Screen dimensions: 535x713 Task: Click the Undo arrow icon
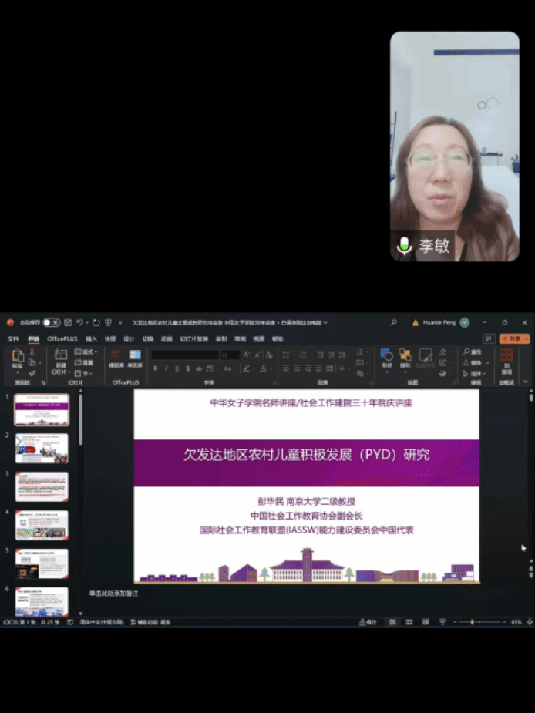click(x=80, y=322)
